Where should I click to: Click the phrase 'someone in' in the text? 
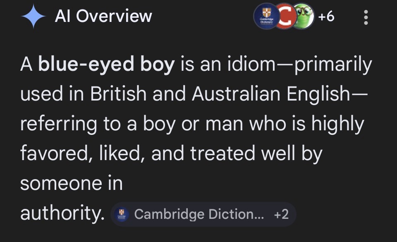[71, 183]
